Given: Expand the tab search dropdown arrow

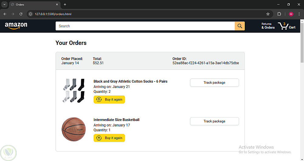Looking at the screenshot, I should click(4, 5).
